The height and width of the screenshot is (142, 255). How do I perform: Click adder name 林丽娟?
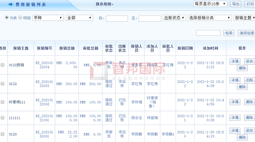(152, 118)
